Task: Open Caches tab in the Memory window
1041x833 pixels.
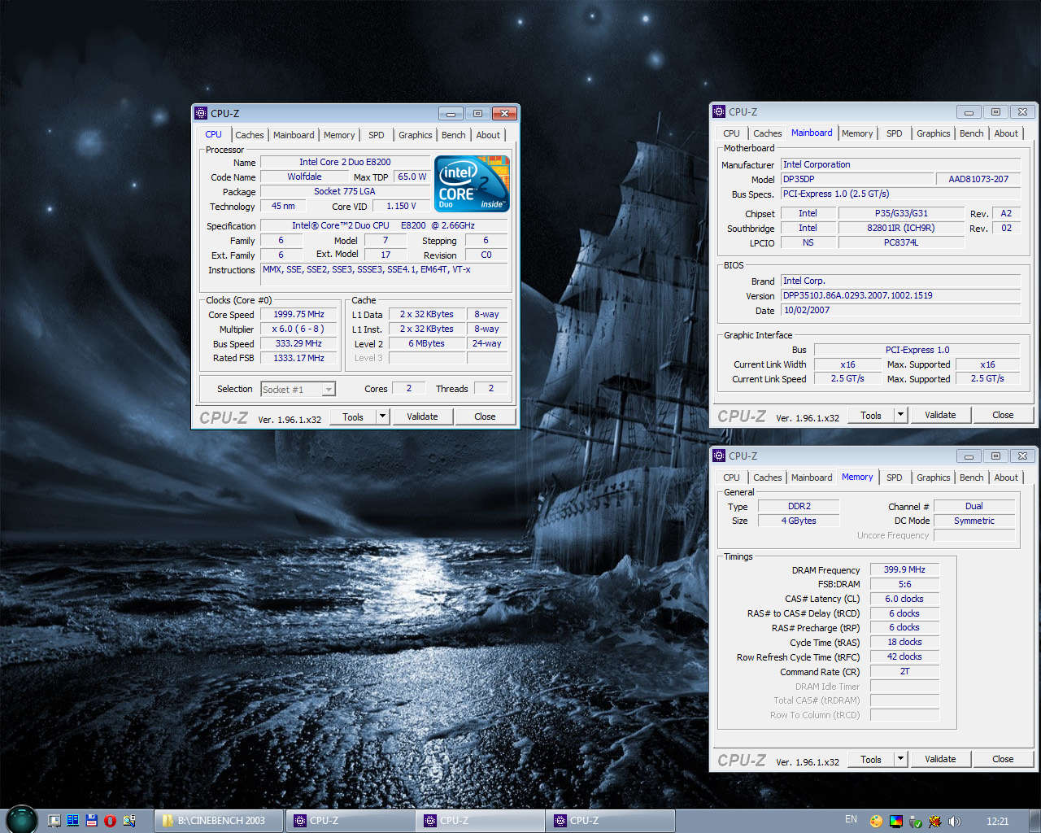Action: pyautogui.click(x=767, y=478)
